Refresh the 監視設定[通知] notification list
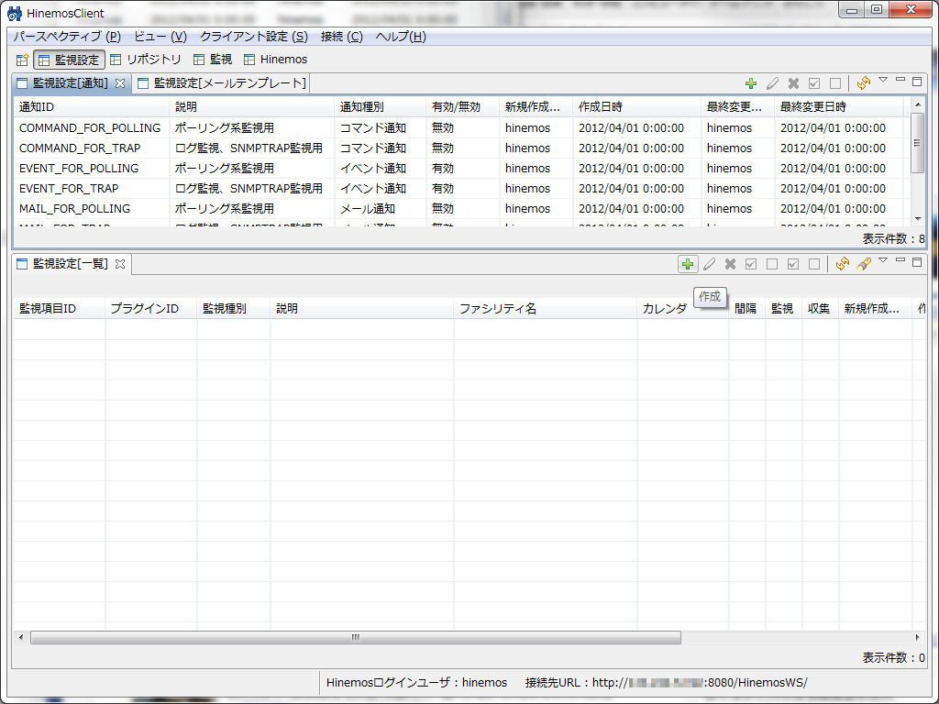The height and width of the screenshot is (704, 939). 863,83
